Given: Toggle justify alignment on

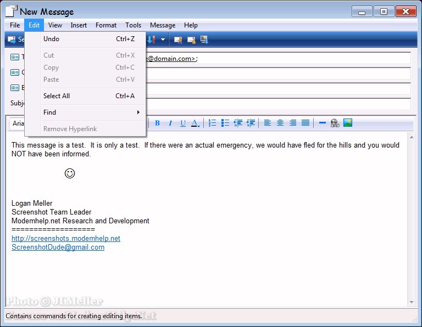Looking at the screenshot, I should (306, 123).
